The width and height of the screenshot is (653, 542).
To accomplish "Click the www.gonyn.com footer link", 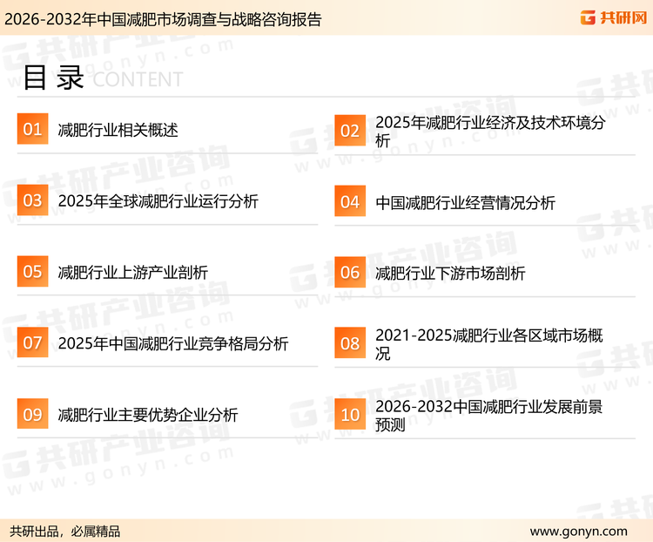I will (578, 531).
